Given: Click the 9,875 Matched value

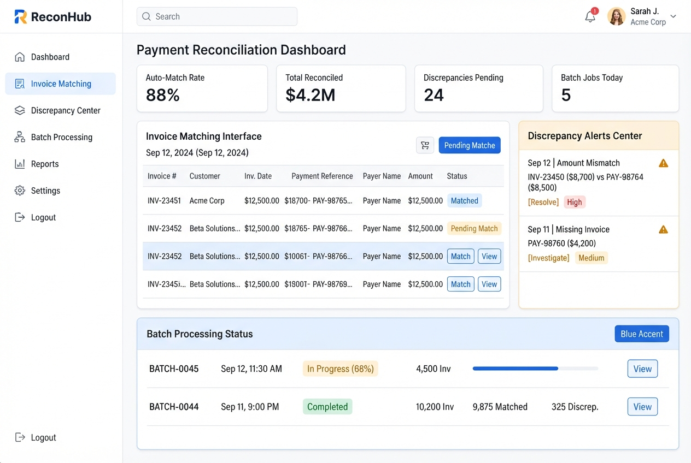Looking at the screenshot, I should [x=500, y=407].
